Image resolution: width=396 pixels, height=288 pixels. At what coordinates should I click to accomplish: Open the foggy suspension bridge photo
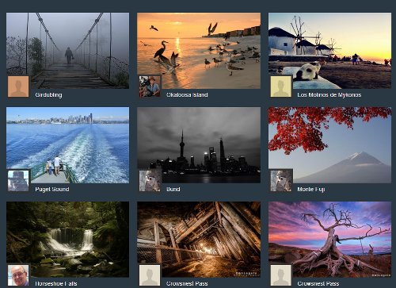pyautogui.click(x=68, y=51)
